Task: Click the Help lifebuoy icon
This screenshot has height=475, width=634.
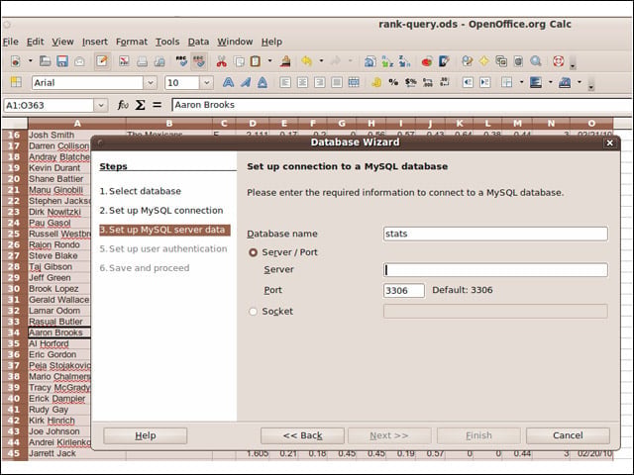Action: point(559,61)
